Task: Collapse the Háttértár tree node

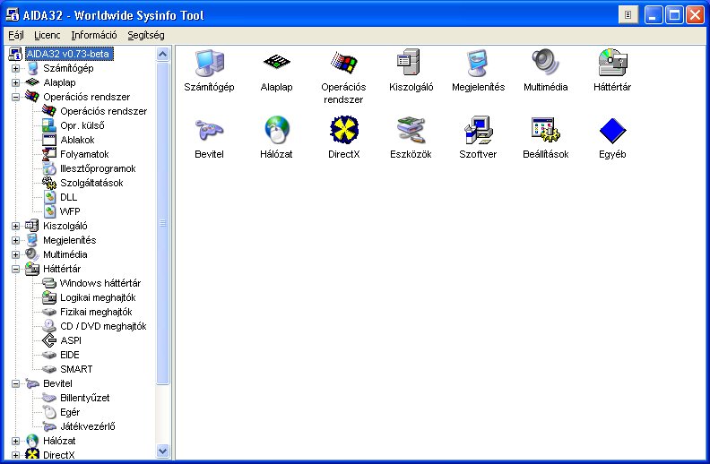Action: click(x=16, y=269)
